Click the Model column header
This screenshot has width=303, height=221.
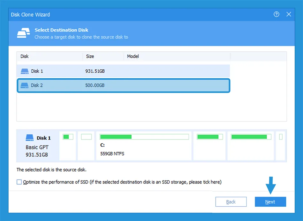click(176, 56)
